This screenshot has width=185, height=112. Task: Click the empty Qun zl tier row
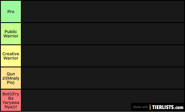(103, 78)
